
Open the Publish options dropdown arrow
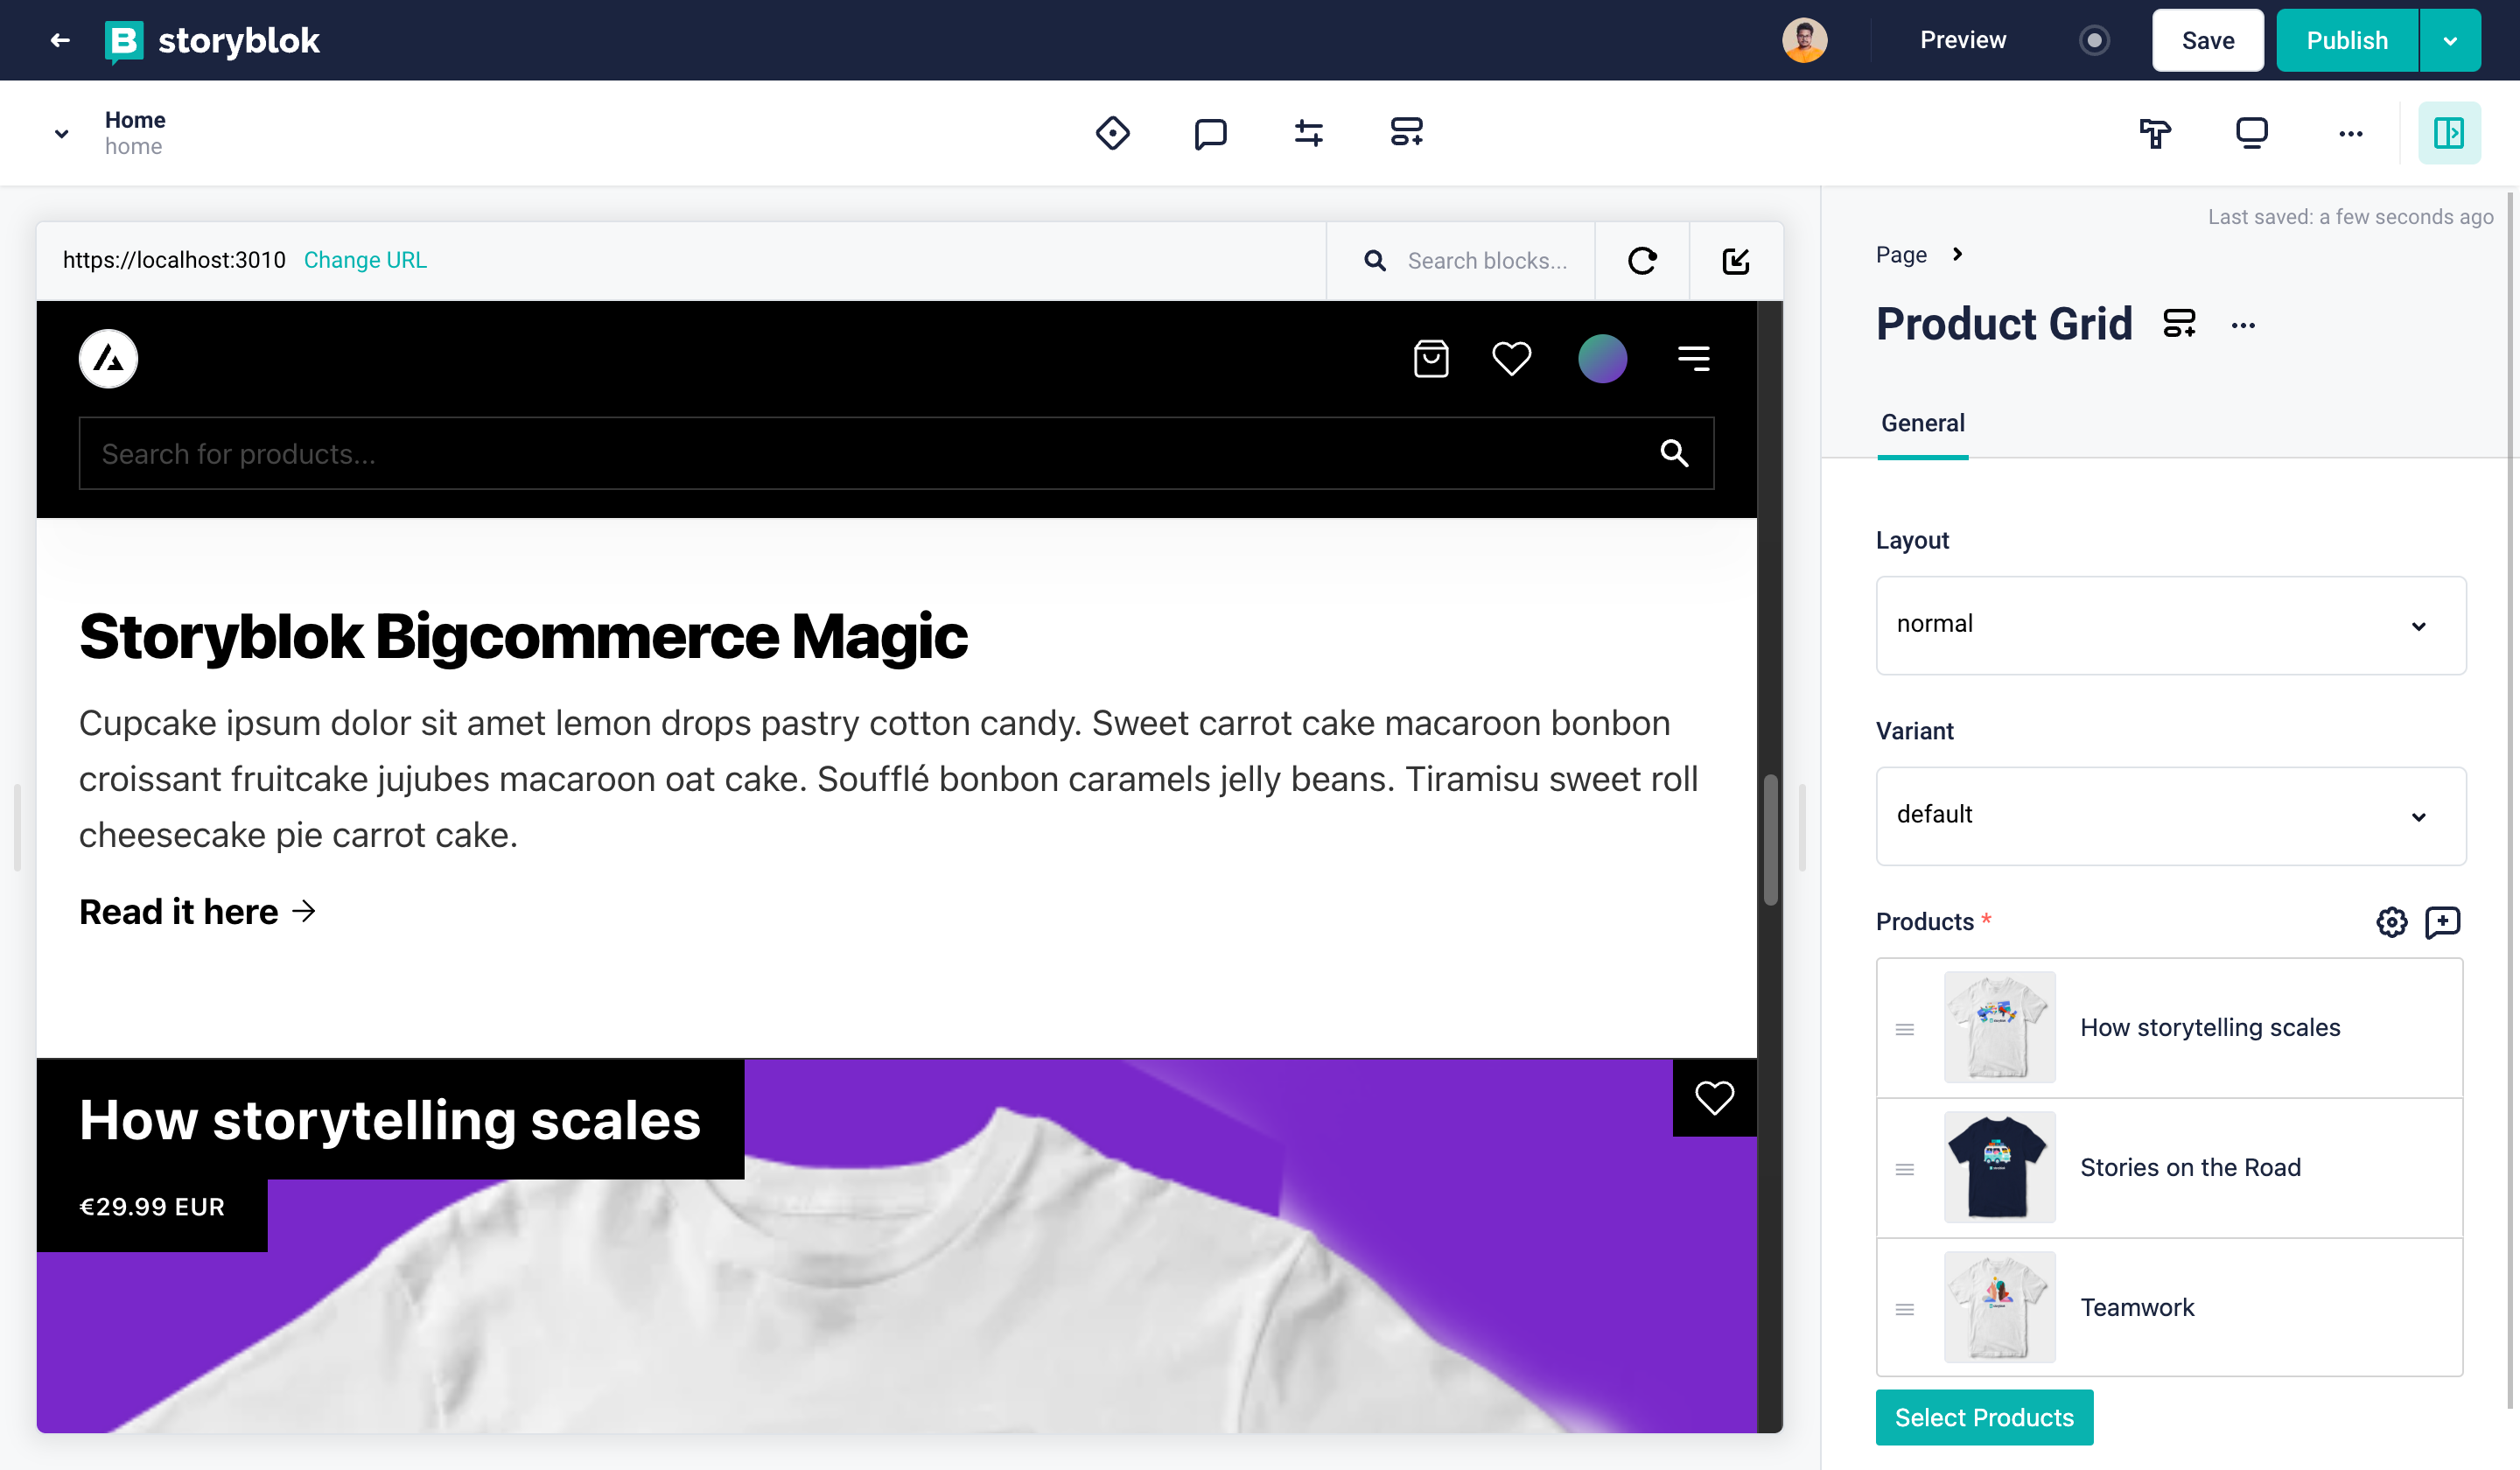pyautogui.click(x=2449, y=40)
